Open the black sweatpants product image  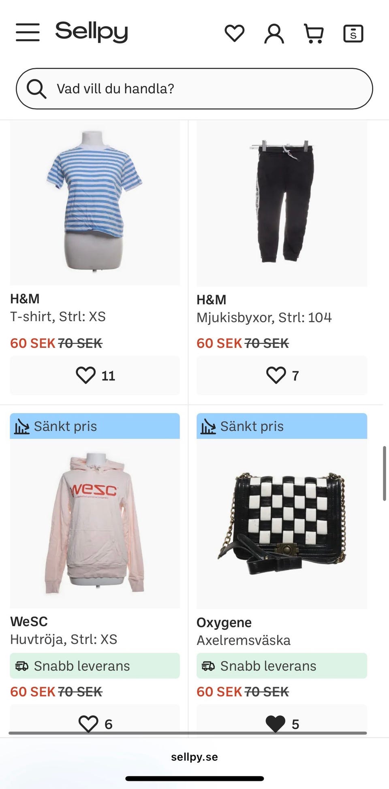tap(282, 203)
